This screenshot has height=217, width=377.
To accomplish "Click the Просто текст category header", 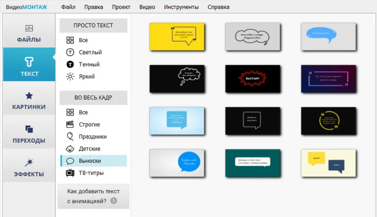I will point(93,25).
